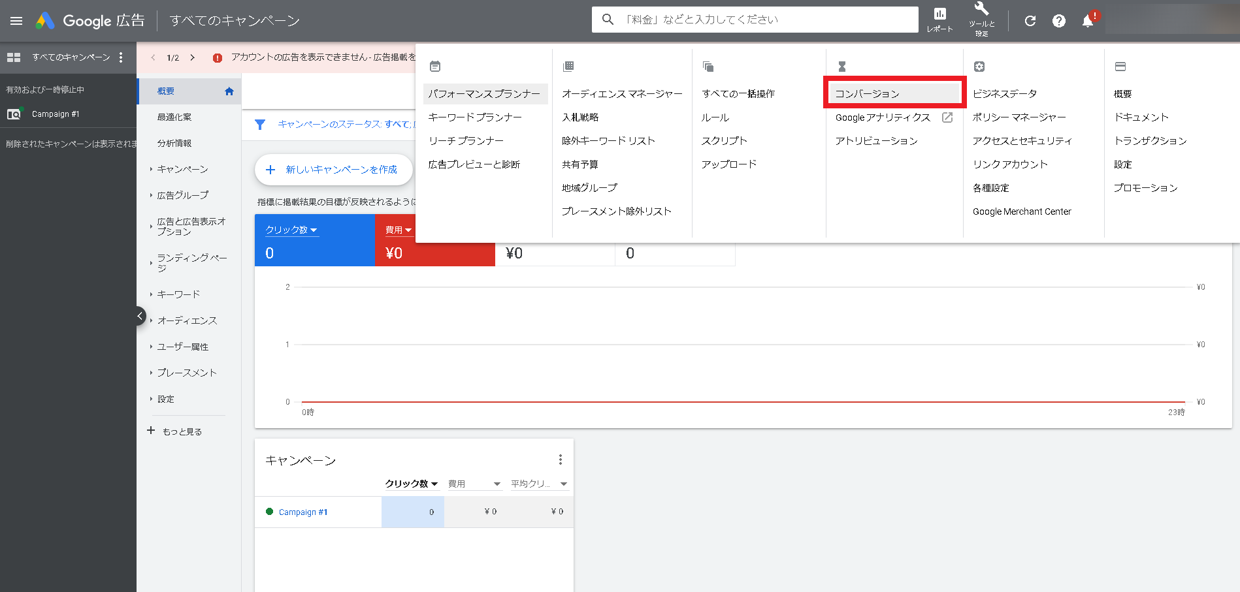This screenshot has height=592, width=1240.
Task: Open the レポート reports icon
Action: pyautogui.click(x=939, y=20)
